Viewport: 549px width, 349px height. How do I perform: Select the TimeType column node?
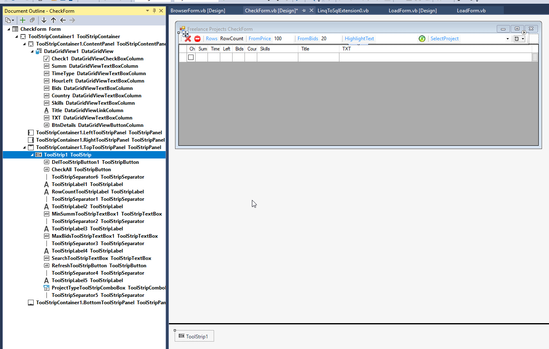coord(99,73)
